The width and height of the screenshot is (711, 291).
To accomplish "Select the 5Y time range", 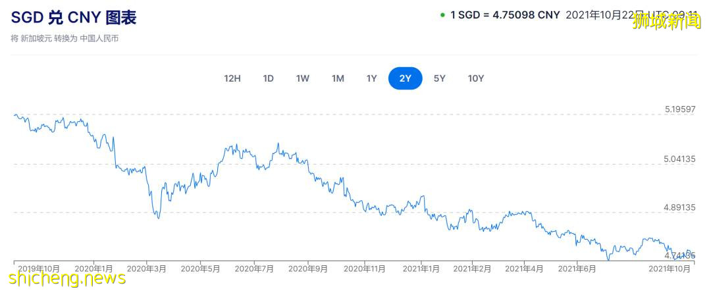I will point(440,78).
